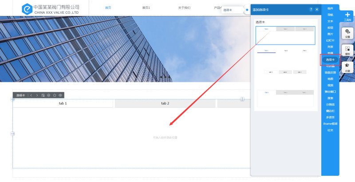Open the gear settings in 选项卡 toolbar
The width and height of the screenshot is (355, 182).
(x=49, y=95)
